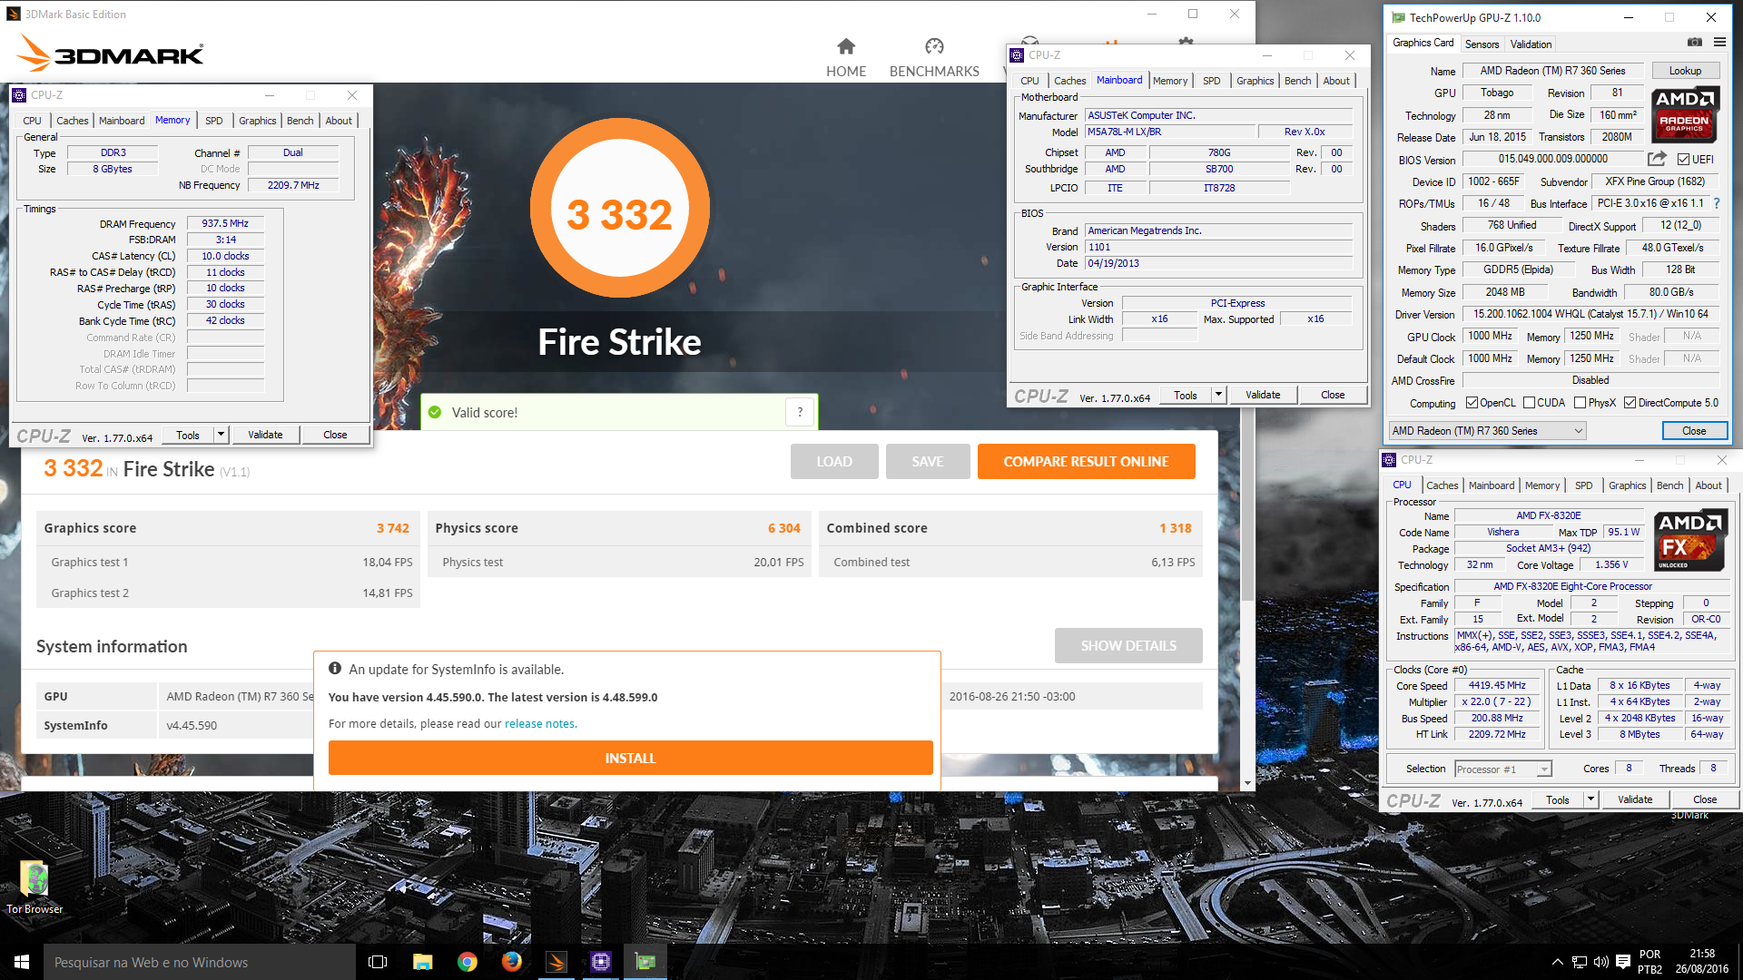Toggle the CUDA checkbox
The width and height of the screenshot is (1743, 980).
click(x=1529, y=403)
